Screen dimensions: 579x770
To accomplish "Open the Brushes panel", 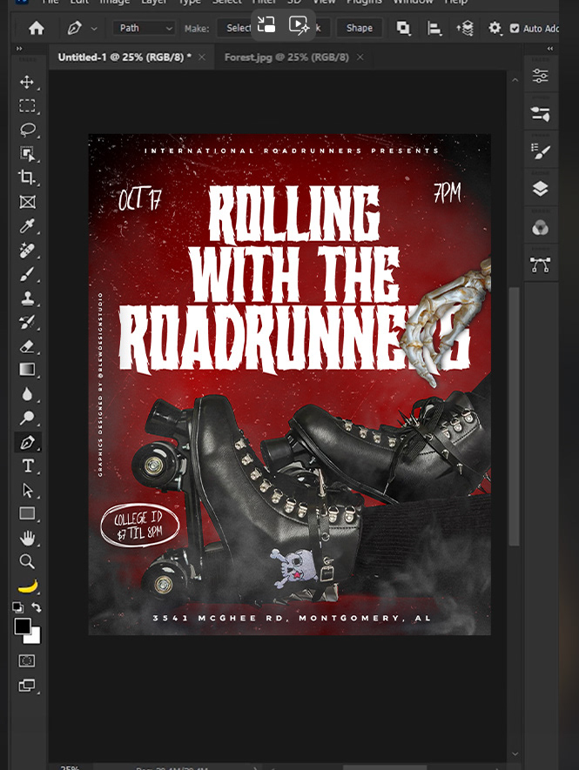I will click(540, 151).
